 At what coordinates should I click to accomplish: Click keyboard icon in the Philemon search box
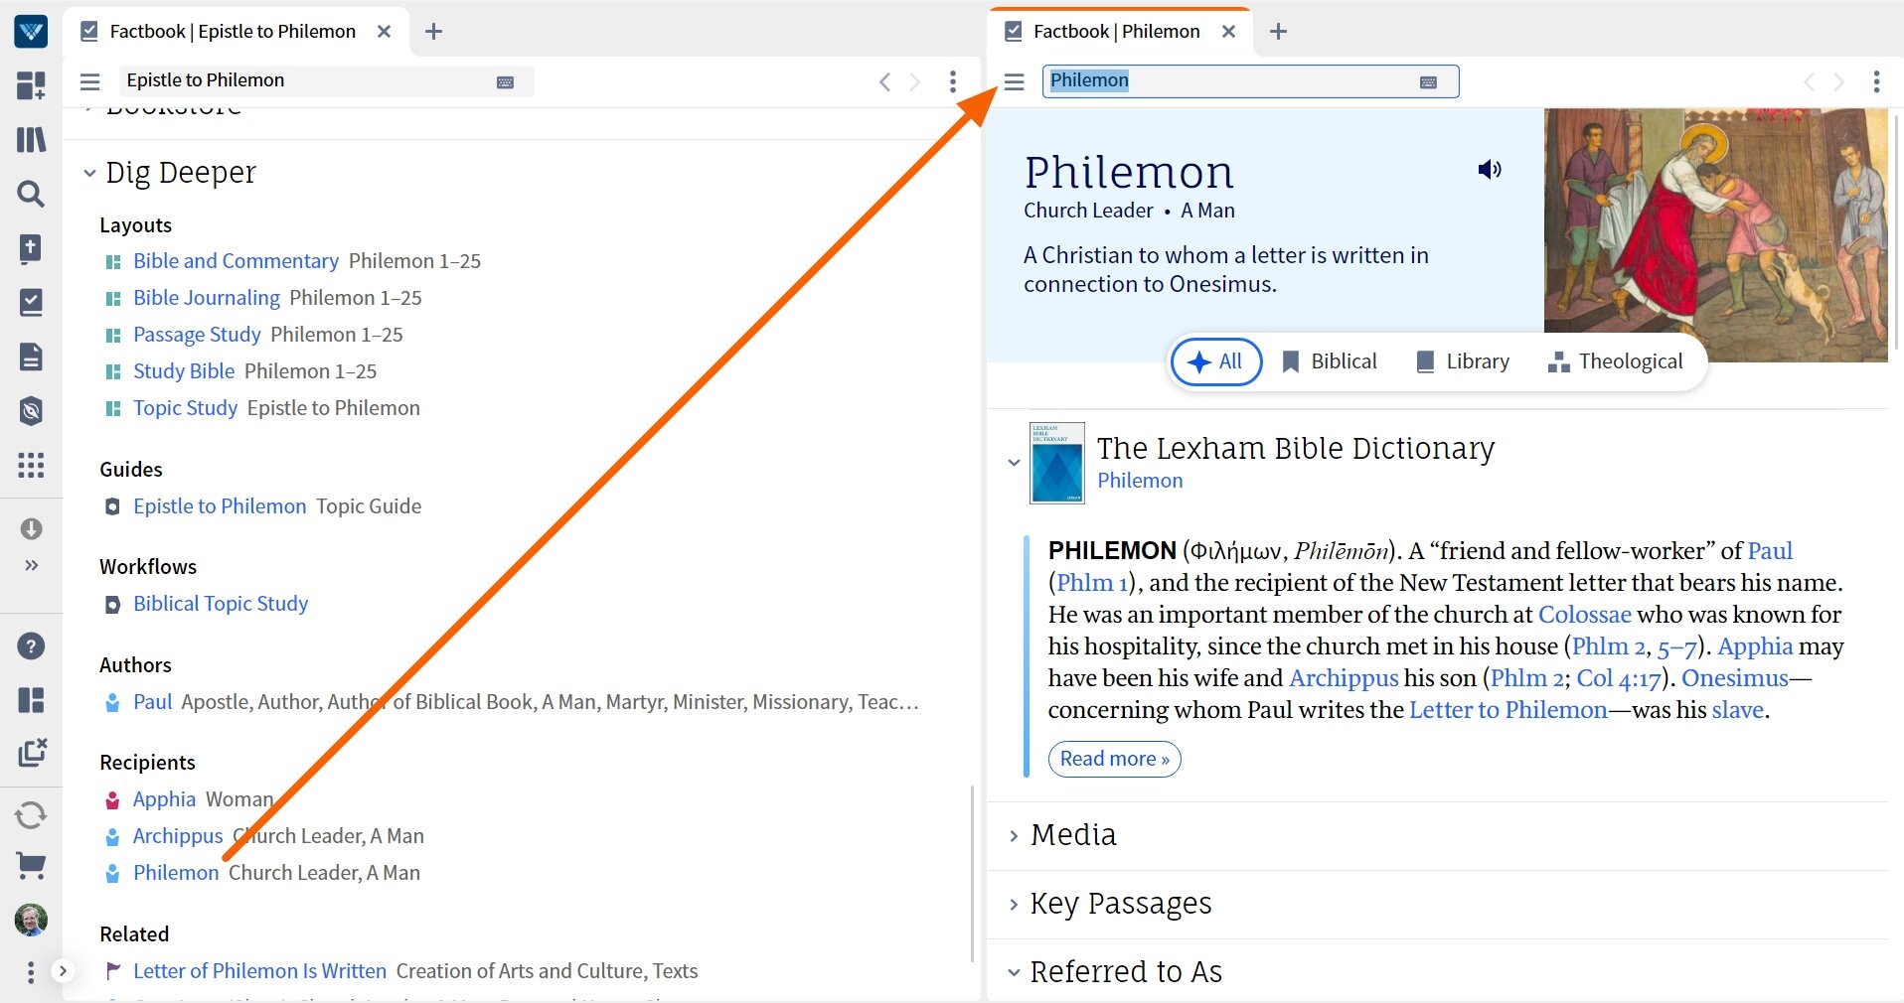[1428, 82]
